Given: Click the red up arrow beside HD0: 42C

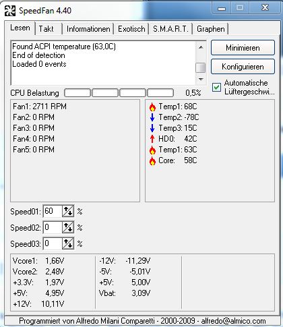Looking at the screenshot, I should [x=152, y=139].
